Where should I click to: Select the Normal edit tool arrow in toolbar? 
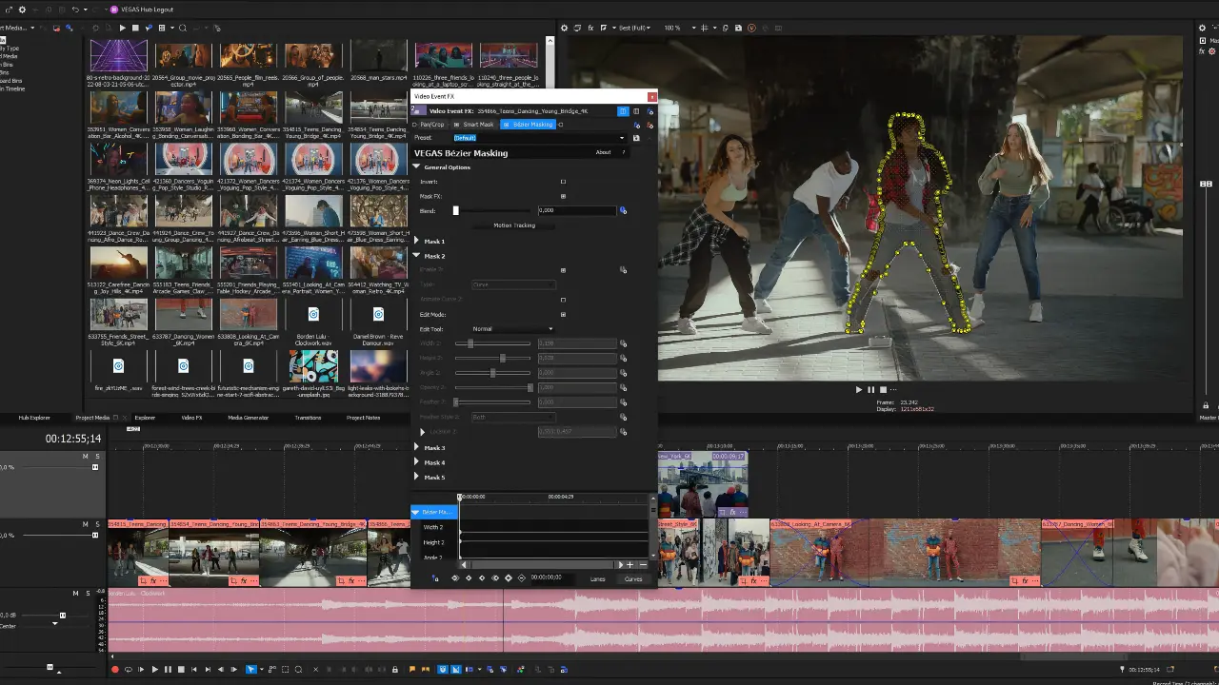coord(251,669)
